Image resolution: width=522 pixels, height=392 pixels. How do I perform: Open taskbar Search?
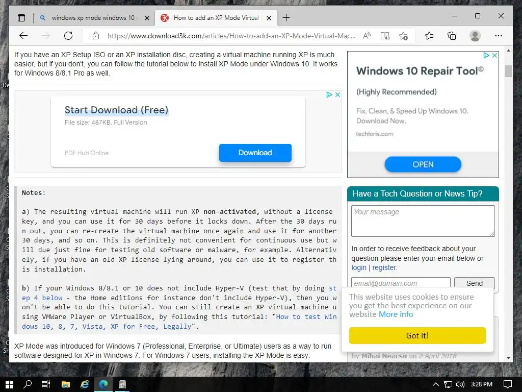pos(28,384)
